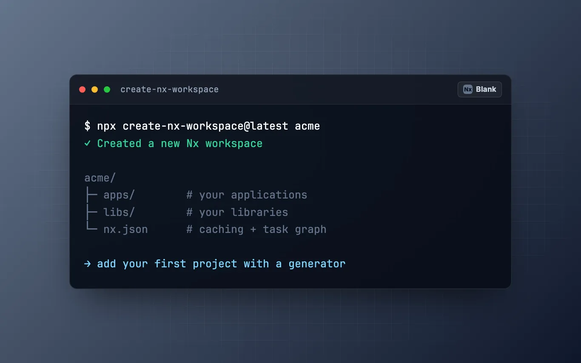Screen dimensions: 581x363
Task: Select the apps/ folder entry
Action: click(x=119, y=195)
